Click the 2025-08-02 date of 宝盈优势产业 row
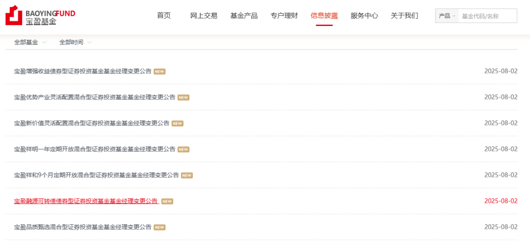 [x=501, y=97]
